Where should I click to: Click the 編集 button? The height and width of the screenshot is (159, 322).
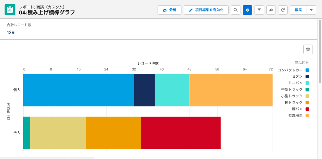click(x=298, y=10)
